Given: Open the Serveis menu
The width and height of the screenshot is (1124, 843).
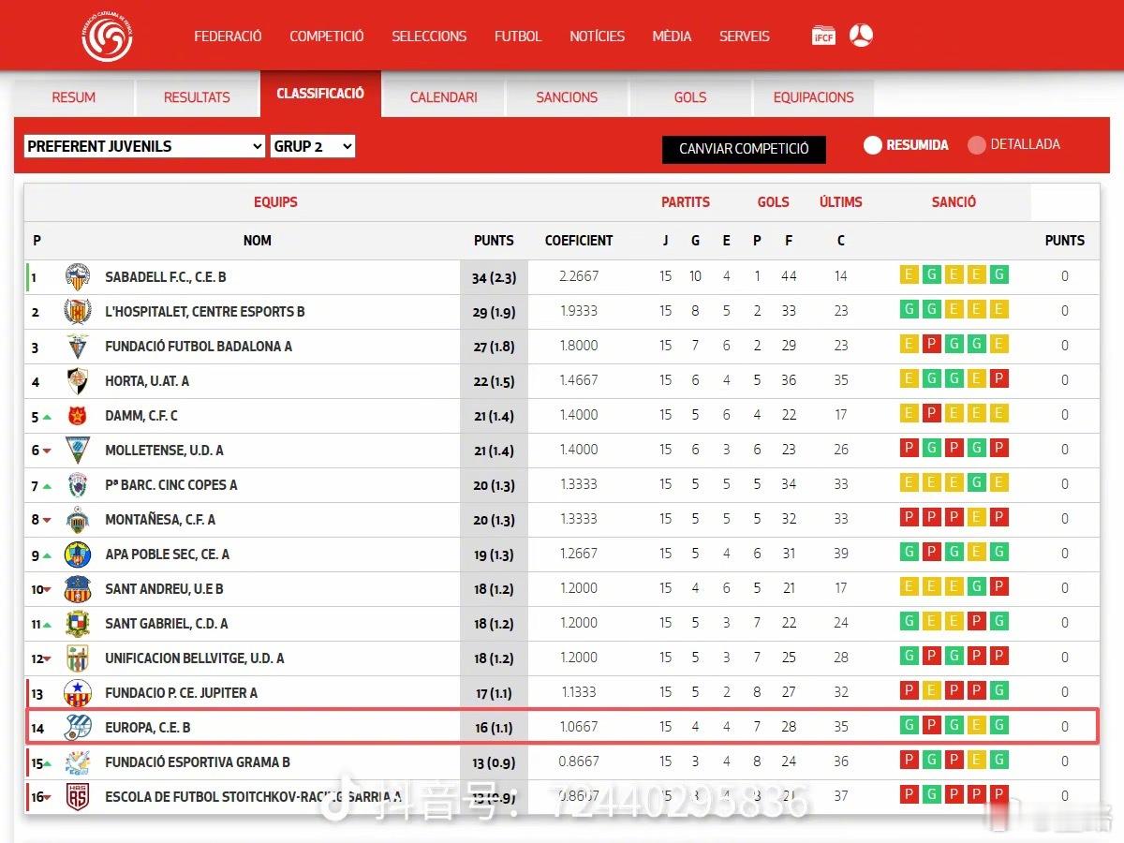Looking at the screenshot, I should point(745,37).
